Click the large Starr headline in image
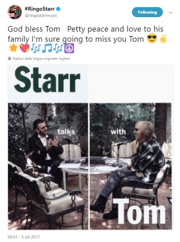This screenshot has width=180, height=242. click(x=47, y=80)
